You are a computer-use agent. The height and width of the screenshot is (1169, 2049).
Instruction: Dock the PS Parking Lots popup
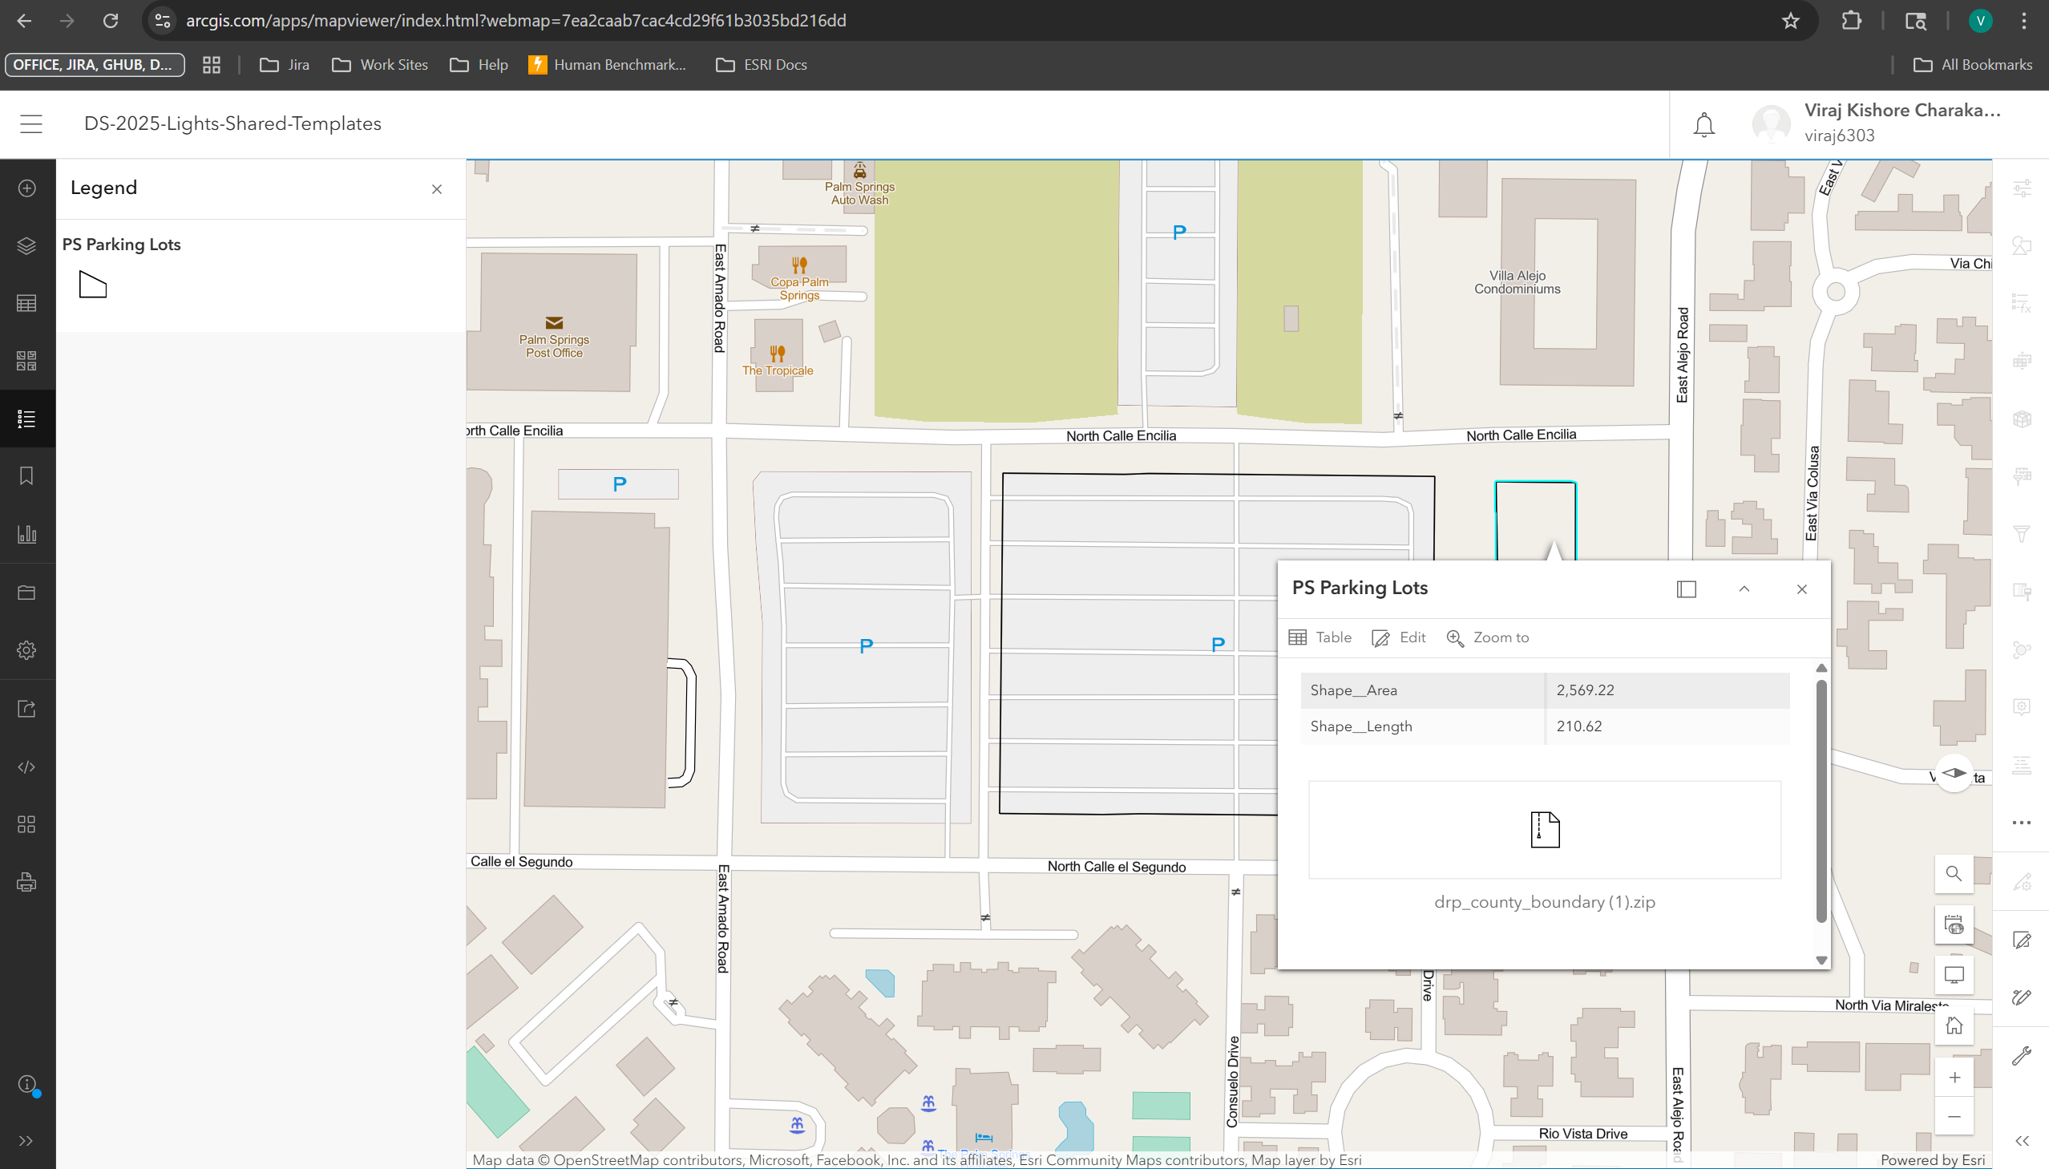tap(1686, 589)
